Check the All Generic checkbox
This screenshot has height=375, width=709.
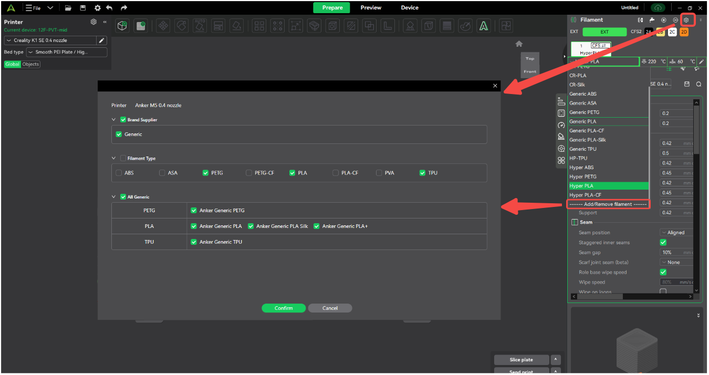pyautogui.click(x=123, y=197)
